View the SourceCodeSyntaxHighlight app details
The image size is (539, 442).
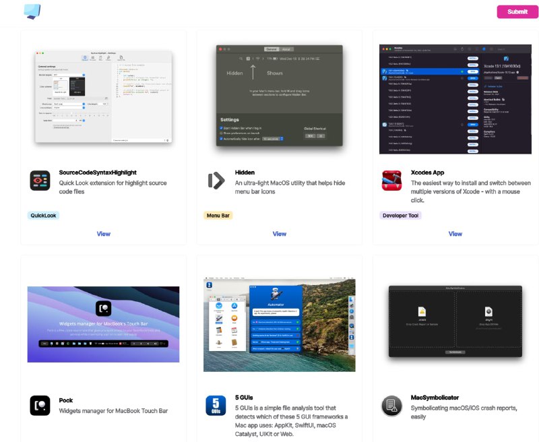104,234
